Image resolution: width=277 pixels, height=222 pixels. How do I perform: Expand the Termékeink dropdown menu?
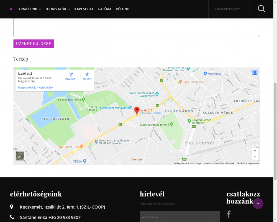[x=29, y=9]
